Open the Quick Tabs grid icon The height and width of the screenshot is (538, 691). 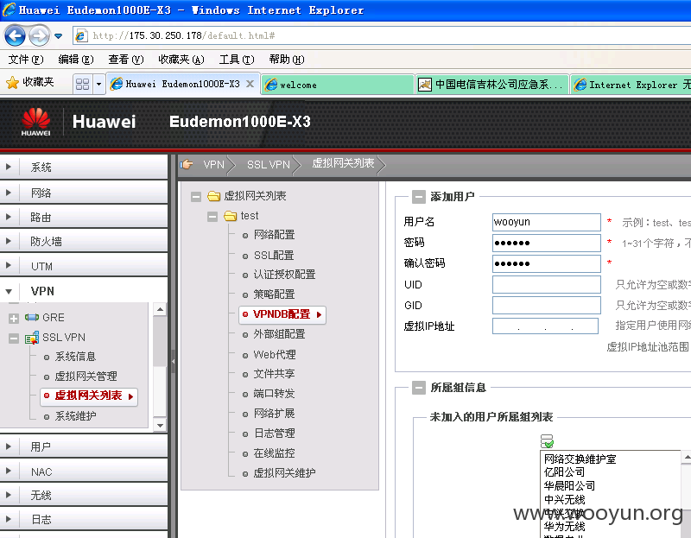pyautogui.click(x=82, y=84)
